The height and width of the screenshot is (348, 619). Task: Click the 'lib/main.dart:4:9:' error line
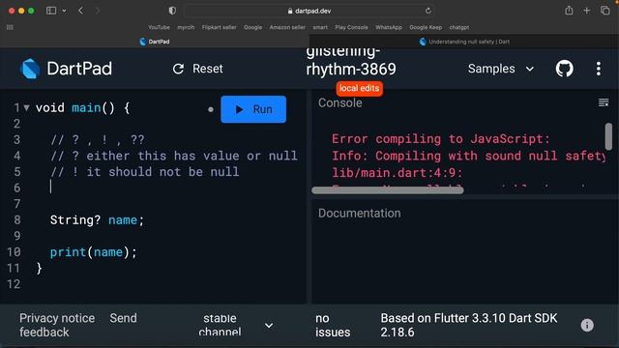(x=397, y=173)
